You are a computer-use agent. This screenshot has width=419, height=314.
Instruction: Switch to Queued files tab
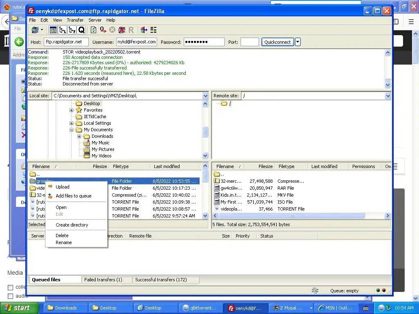tap(54, 280)
